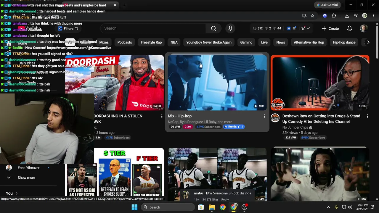Bookmark this page with star icon
Screen dimensions: 379x213
coord(312,16)
